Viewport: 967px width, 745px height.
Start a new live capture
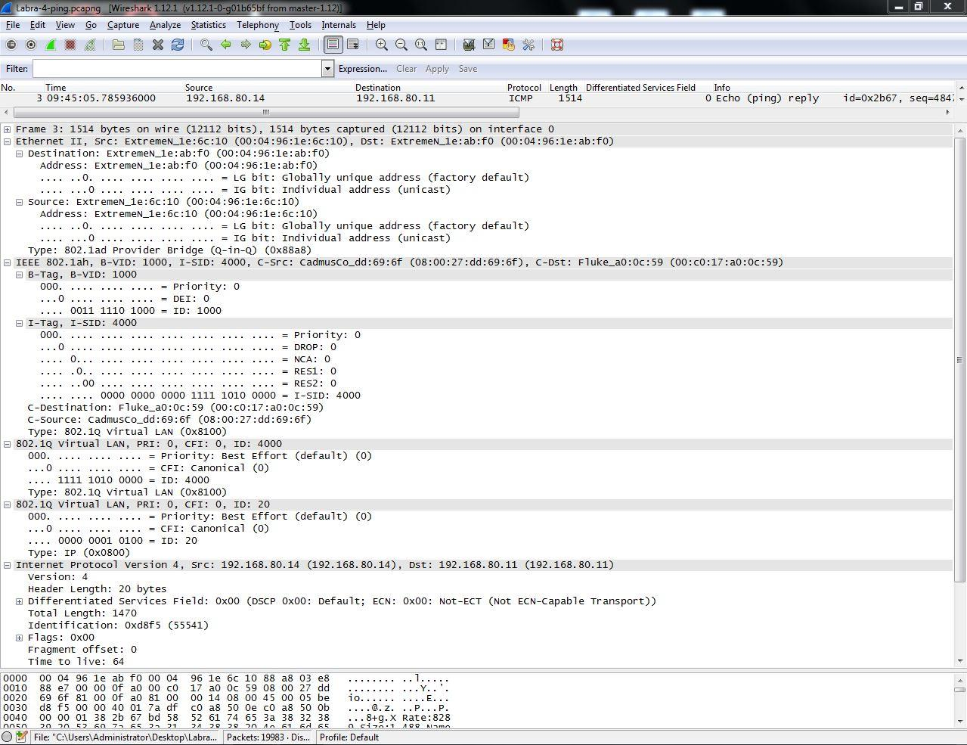pyautogui.click(x=51, y=45)
